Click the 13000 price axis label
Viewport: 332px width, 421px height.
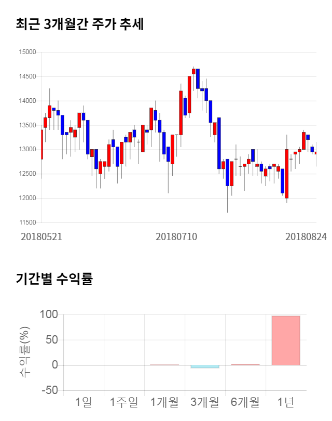coord(27,150)
